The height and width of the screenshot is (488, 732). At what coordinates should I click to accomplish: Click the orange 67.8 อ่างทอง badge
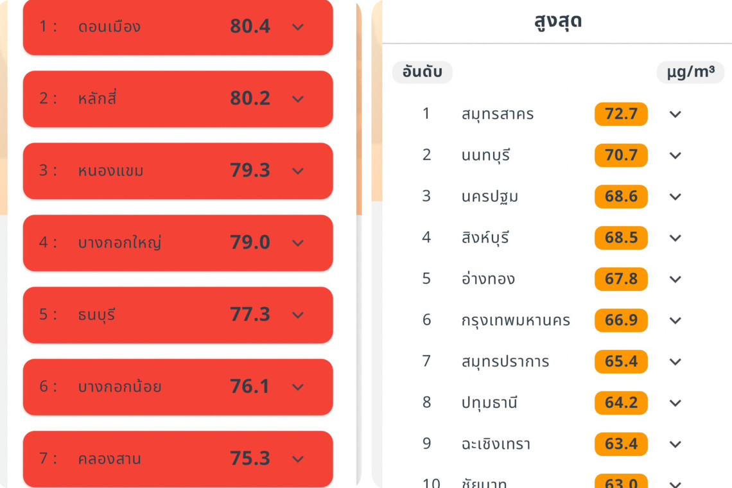point(621,279)
